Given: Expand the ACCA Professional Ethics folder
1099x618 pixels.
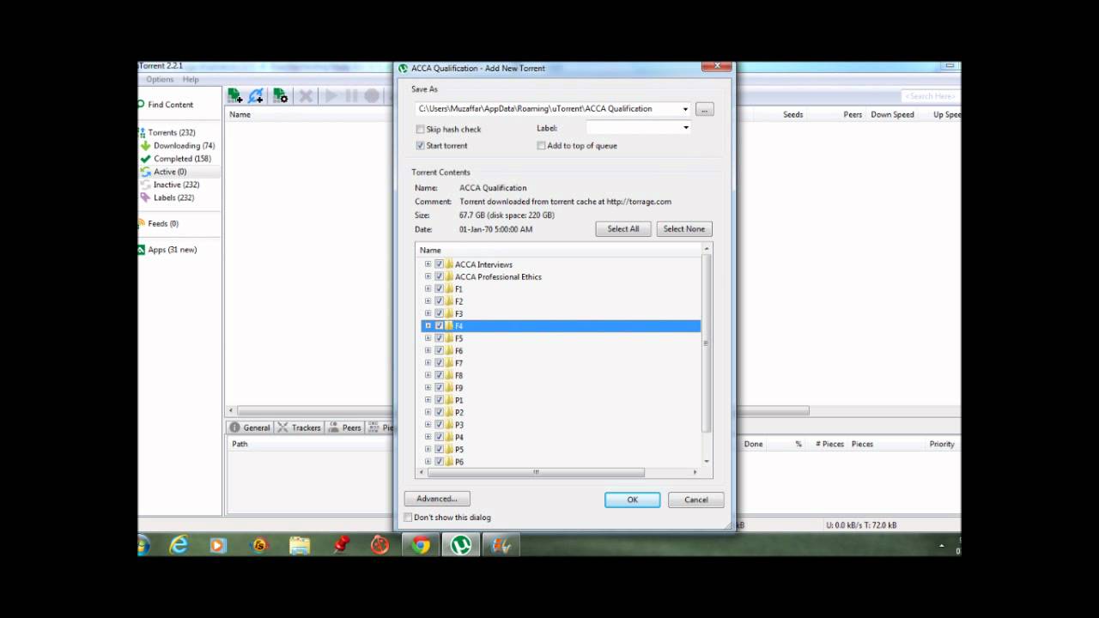Looking at the screenshot, I should 428,276.
